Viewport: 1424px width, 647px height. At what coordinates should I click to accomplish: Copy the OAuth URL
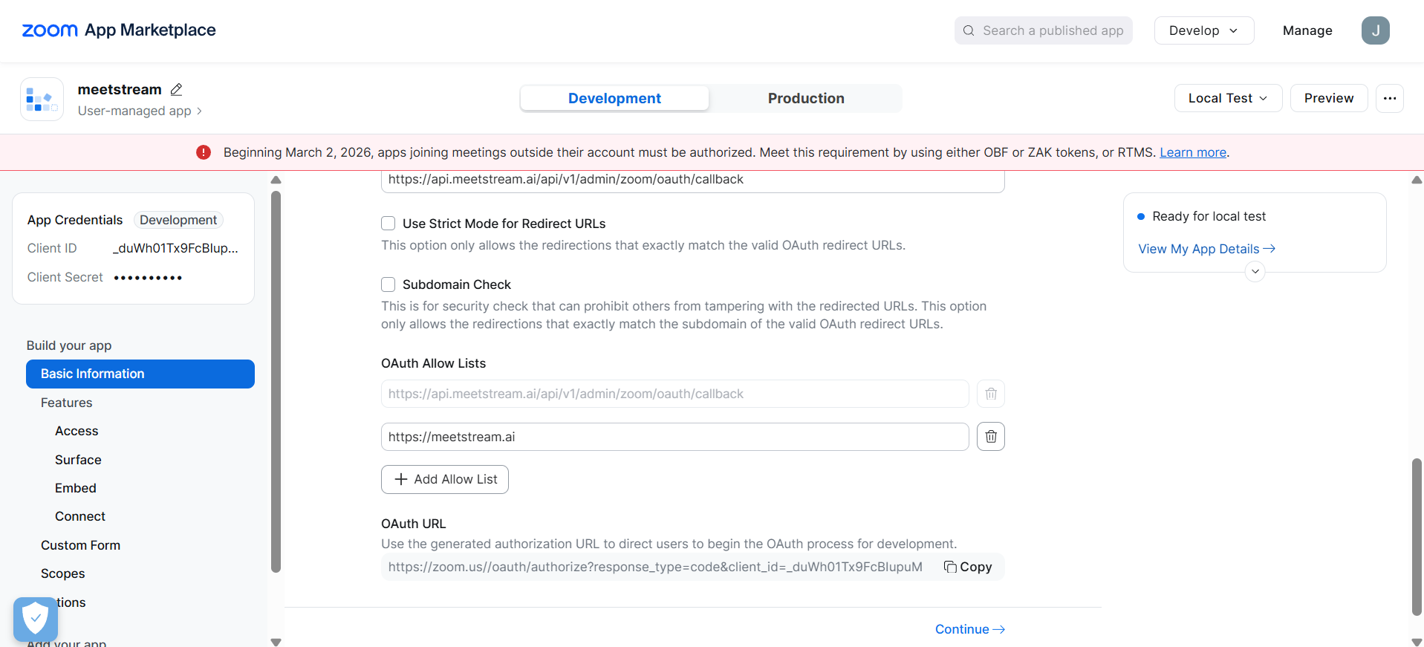pos(968,567)
